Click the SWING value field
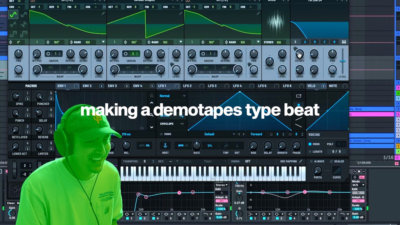Image resolution: width=400 pixels, height=225 pixels. pyautogui.click(x=248, y=161)
